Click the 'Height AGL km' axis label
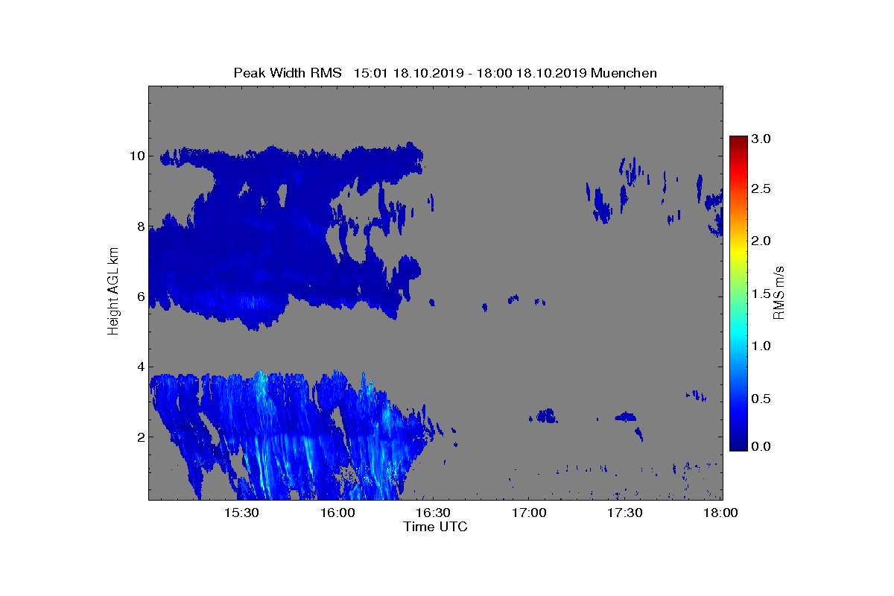 pos(113,292)
